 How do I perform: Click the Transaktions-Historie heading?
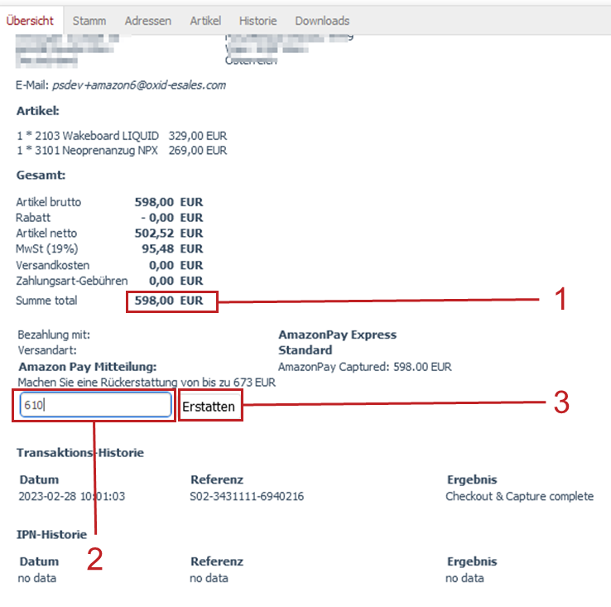[x=80, y=453]
